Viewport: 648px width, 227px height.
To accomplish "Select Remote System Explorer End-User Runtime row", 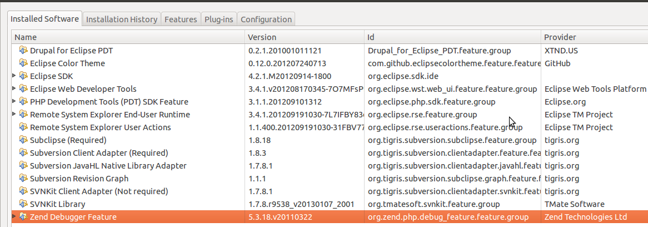I will pos(330,115).
